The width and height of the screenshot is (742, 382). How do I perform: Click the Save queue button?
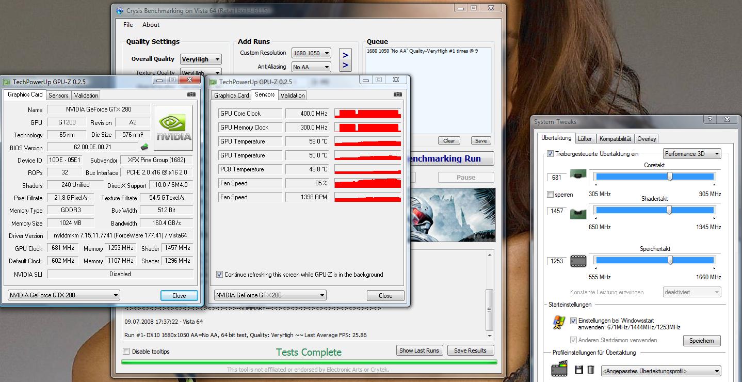[x=481, y=140]
